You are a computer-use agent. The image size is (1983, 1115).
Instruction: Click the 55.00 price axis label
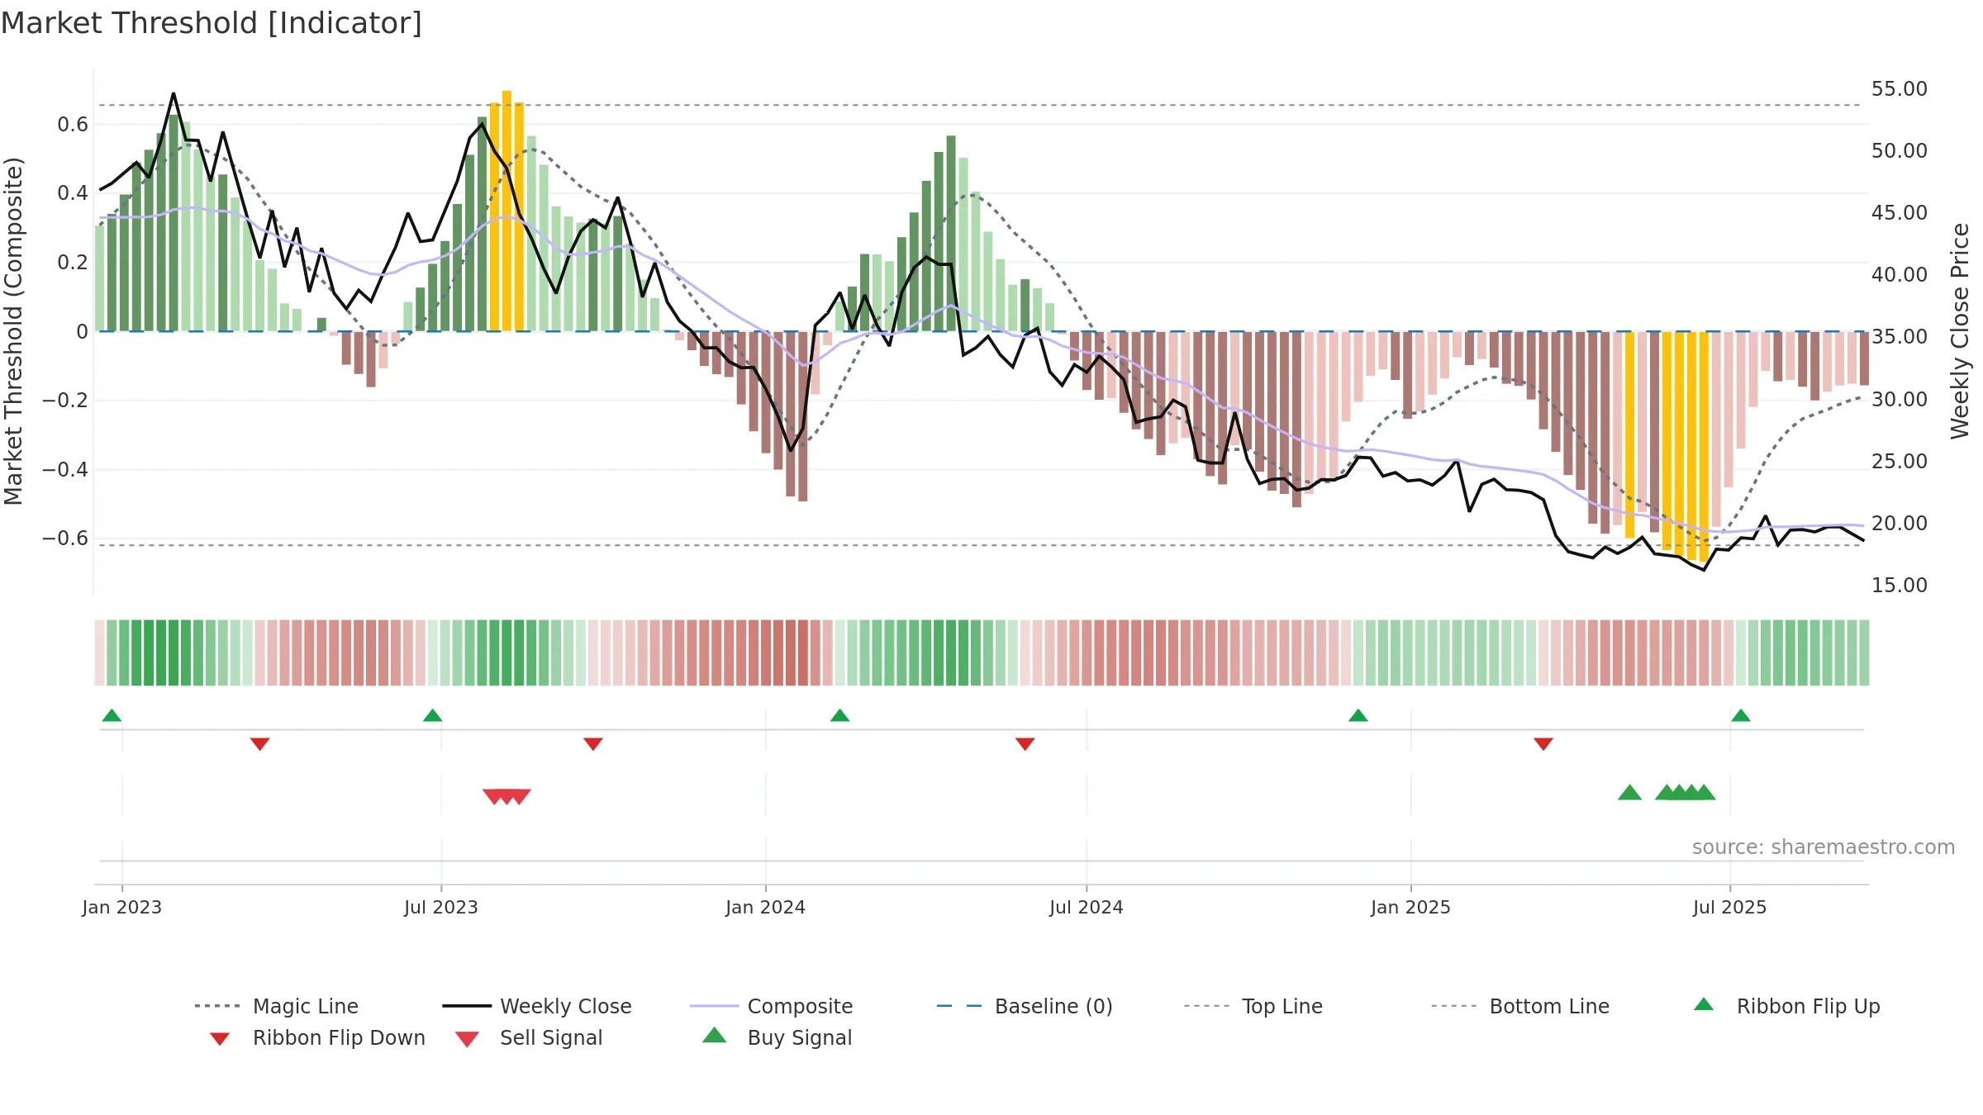click(1899, 88)
